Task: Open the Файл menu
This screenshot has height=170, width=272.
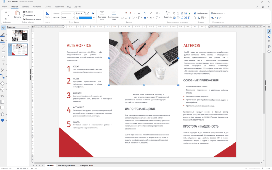Action: (x=5, y=7)
